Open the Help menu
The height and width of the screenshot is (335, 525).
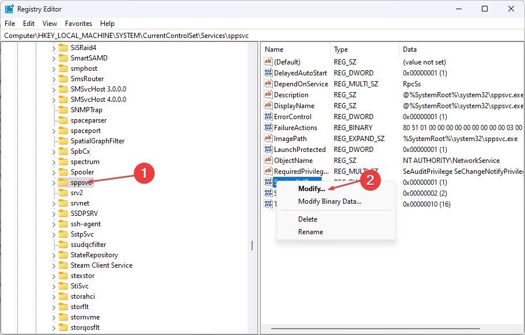click(107, 24)
